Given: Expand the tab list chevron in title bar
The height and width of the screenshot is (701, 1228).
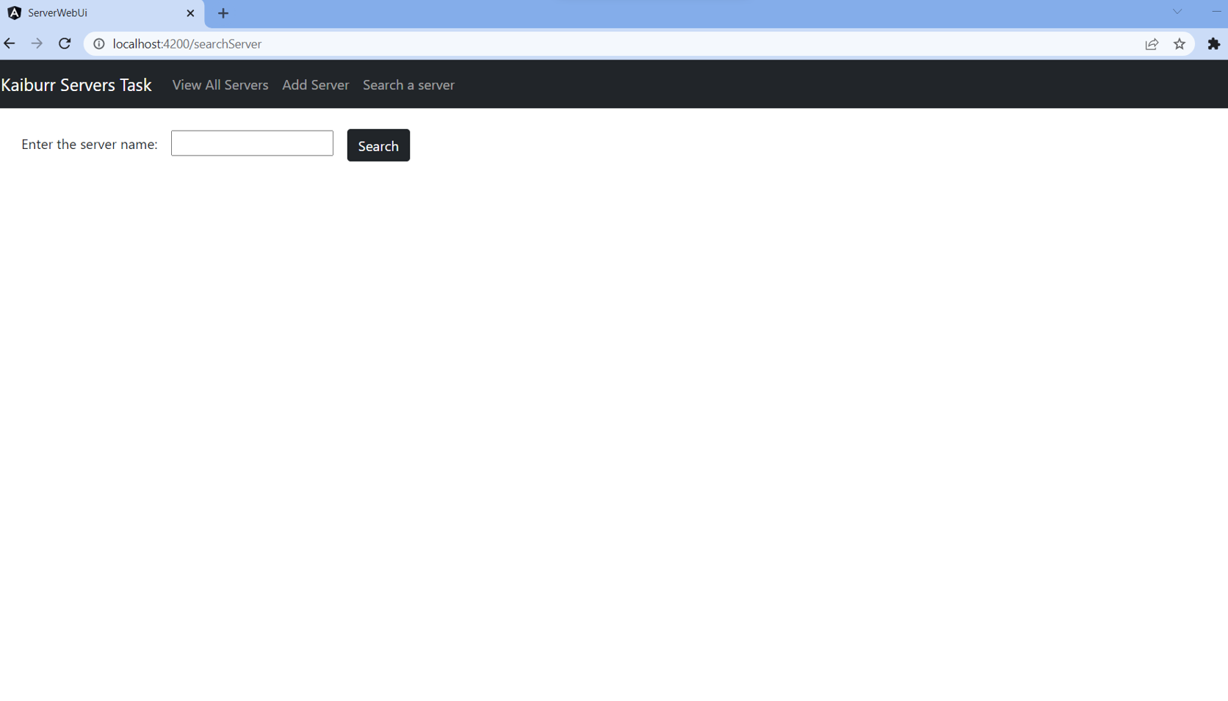Looking at the screenshot, I should [x=1177, y=11].
